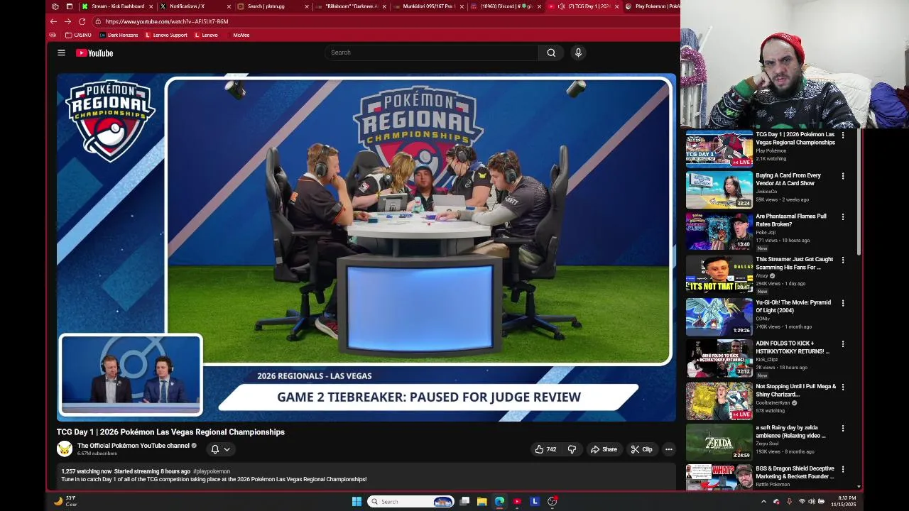Dislike the video with thumbs down
The width and height of the screenshot is (909, 511).
[x=572, y=449]
